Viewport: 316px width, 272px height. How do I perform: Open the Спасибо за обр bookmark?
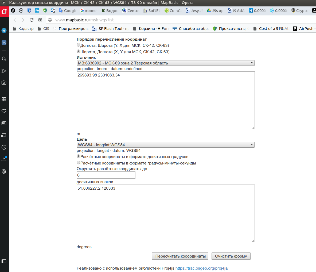coord(191,29)
